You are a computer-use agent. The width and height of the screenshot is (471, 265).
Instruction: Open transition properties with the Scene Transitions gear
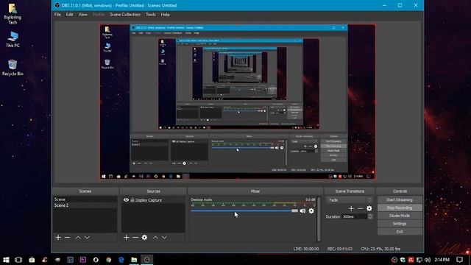[369, 208]
